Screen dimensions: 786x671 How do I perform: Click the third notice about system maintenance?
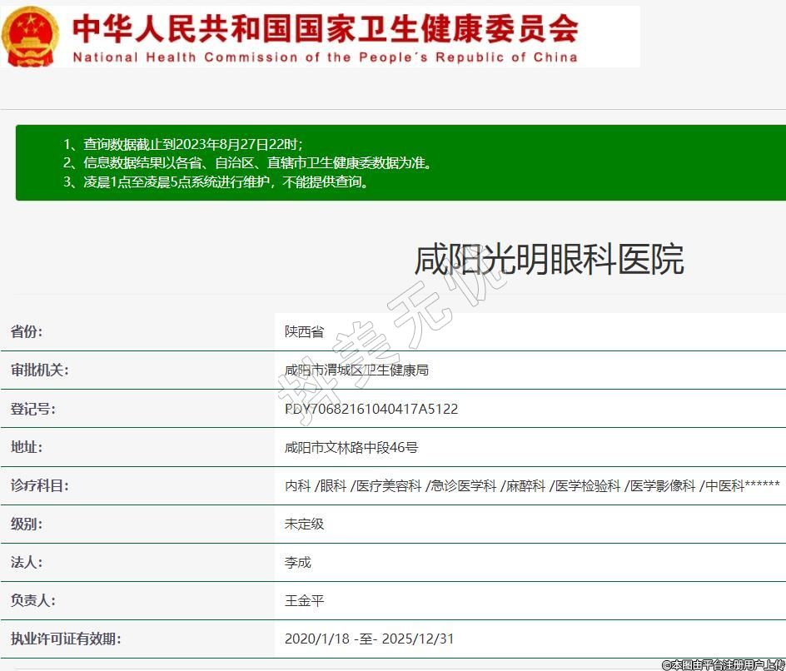click(x=216, y=182)
